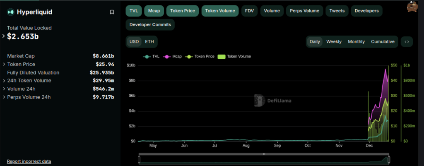Image resolution: width=424 pixels, height=166 pixels.
Task: Click the $29.95m token volume value
Action: [103, 81]
